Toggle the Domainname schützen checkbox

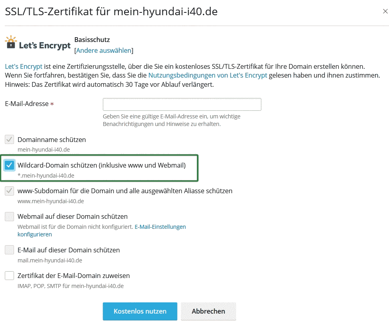pyautogui.click(x=9, y=140)
